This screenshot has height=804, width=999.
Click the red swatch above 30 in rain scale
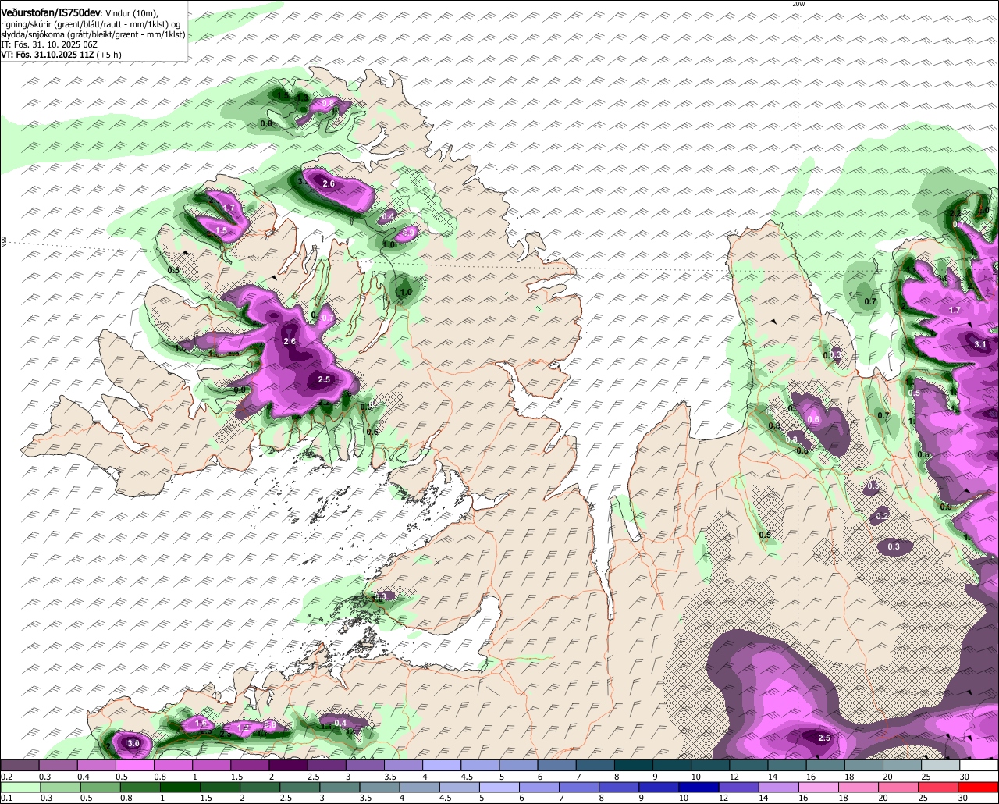tap(979, 788)
